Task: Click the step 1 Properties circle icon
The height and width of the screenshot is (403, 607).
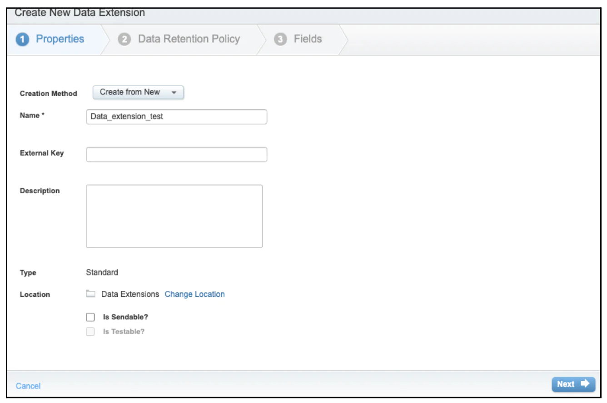Action: 22,39
